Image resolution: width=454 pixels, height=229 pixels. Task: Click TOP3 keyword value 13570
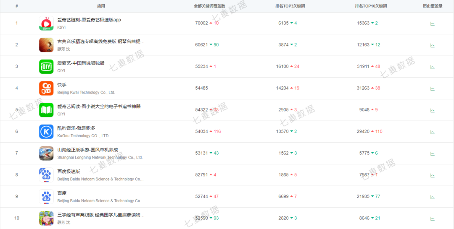pos(282,131)
